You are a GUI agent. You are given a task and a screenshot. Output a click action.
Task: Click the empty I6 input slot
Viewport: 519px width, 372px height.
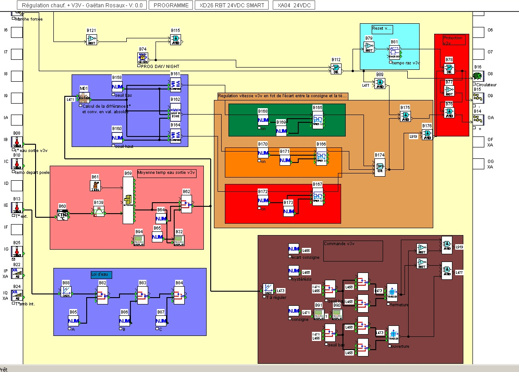(17, 32)
